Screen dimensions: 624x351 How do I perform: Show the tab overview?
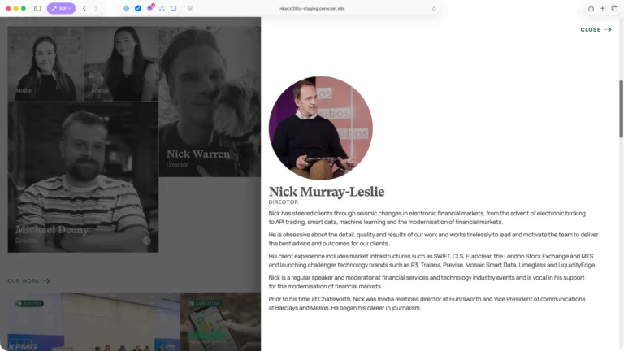[x=614, y=8]
